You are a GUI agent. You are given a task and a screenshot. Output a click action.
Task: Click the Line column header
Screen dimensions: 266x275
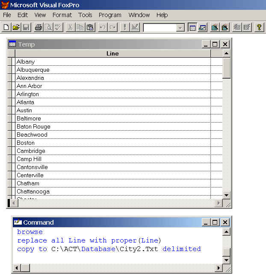pos(113,53)
